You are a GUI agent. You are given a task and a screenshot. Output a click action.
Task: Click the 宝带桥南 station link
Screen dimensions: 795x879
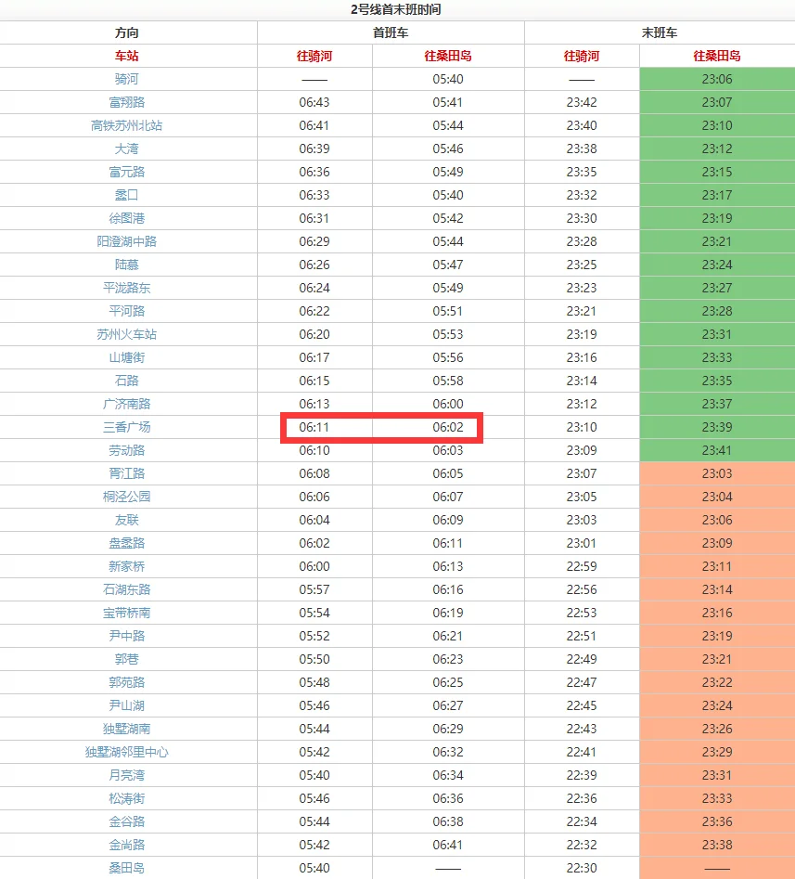click(127, 613)
